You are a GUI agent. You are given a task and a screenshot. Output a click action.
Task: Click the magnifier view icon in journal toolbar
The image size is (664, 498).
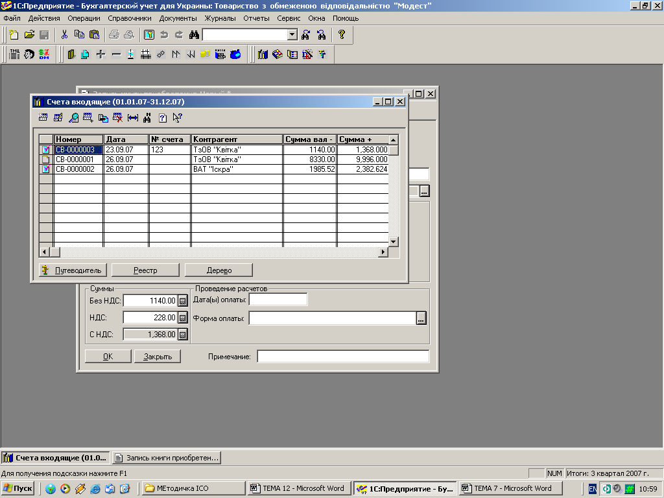point(73,118)
